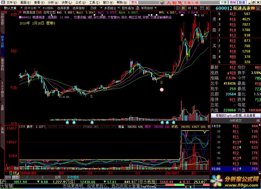Click the 委托 trade button
The width and height of the screenshot is (261, 189).
coord(134,3)
